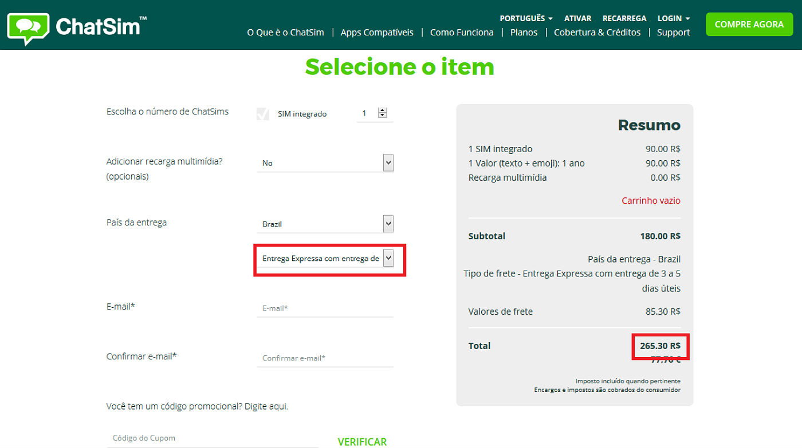Screen dimensions: 802x448
Task: Click VERIFICAR to check coupon
Action: [362, 442]
